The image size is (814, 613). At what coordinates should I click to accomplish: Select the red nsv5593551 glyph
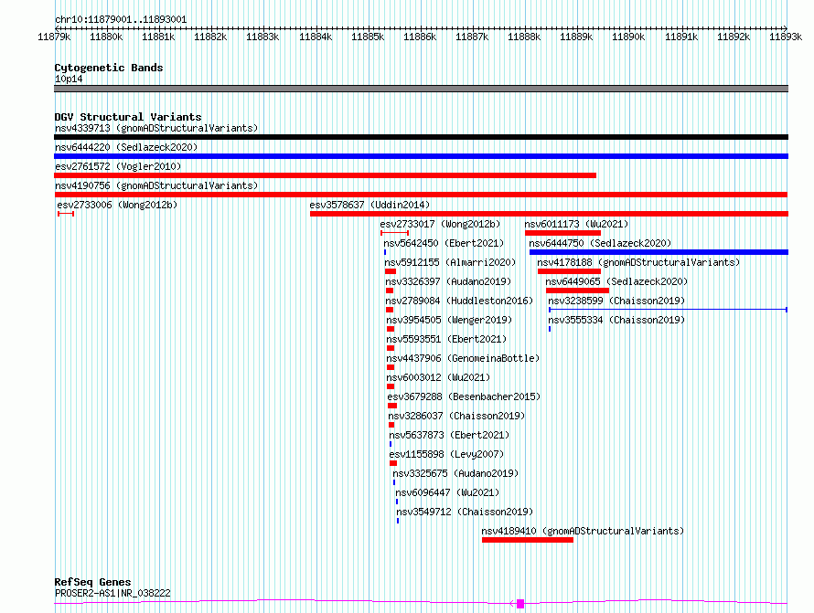point(391,348)
